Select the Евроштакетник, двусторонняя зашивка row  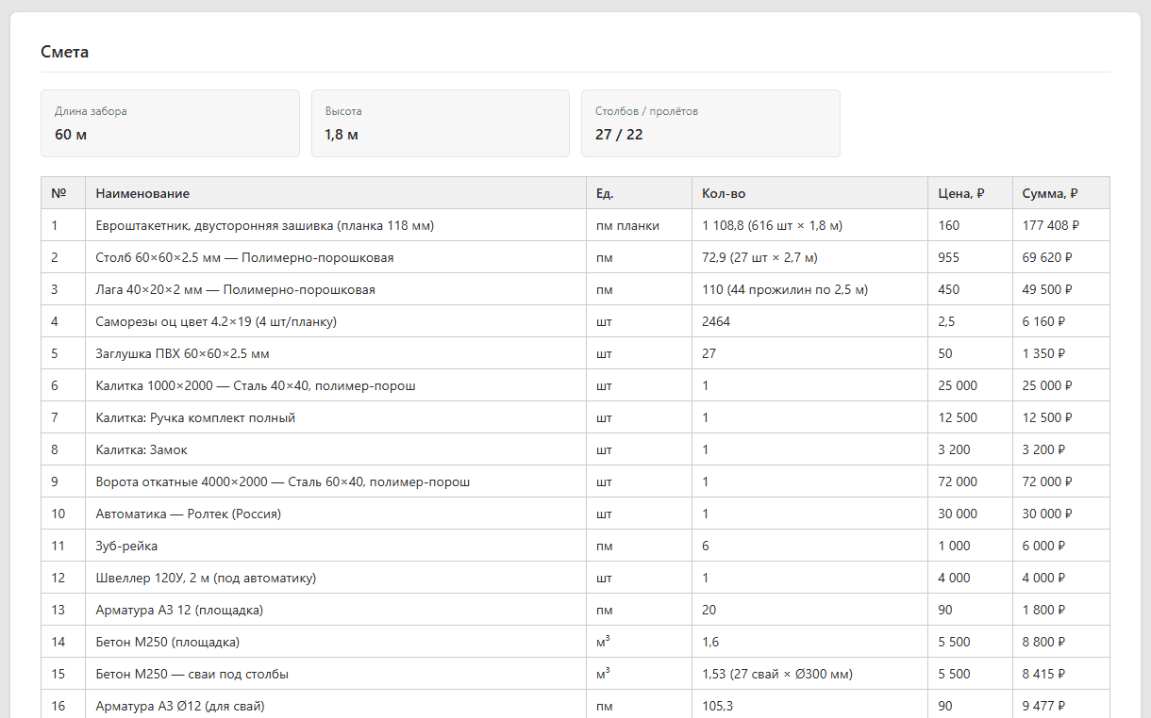(575, 225)
